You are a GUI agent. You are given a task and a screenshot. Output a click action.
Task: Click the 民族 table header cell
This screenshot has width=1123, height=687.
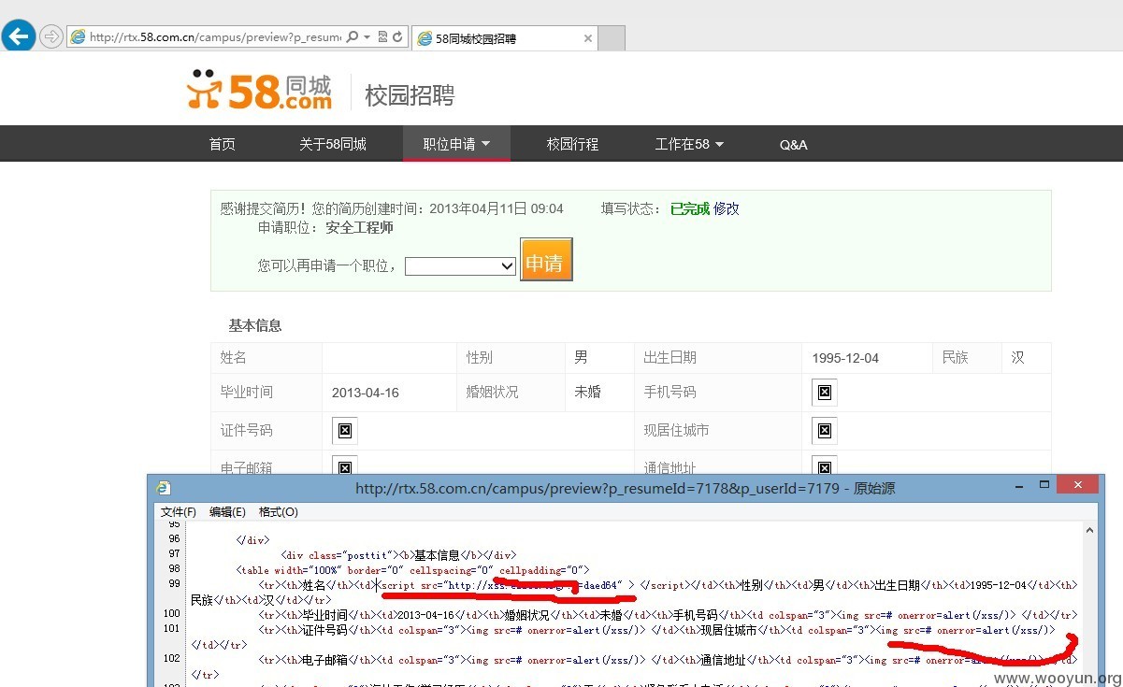pos(967,358)
